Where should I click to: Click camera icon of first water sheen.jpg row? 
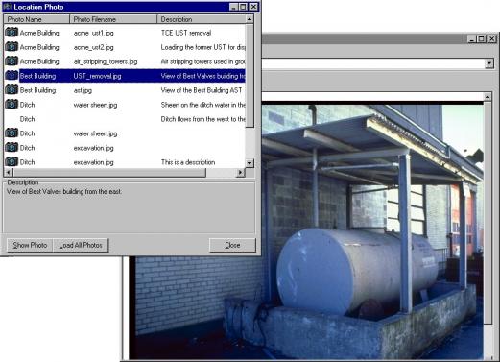[12, 105]
